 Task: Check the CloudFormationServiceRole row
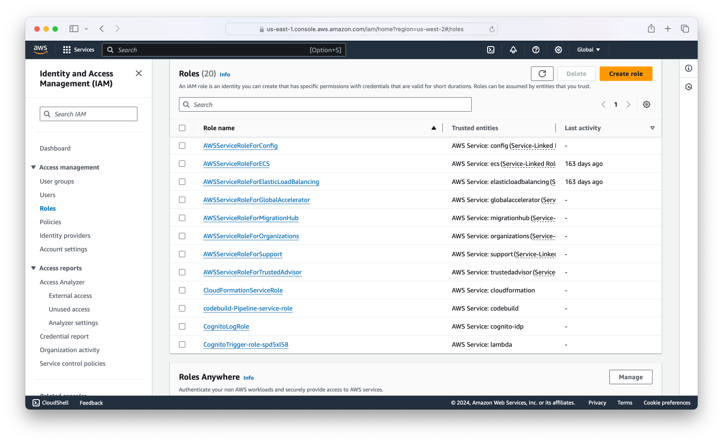182,290
